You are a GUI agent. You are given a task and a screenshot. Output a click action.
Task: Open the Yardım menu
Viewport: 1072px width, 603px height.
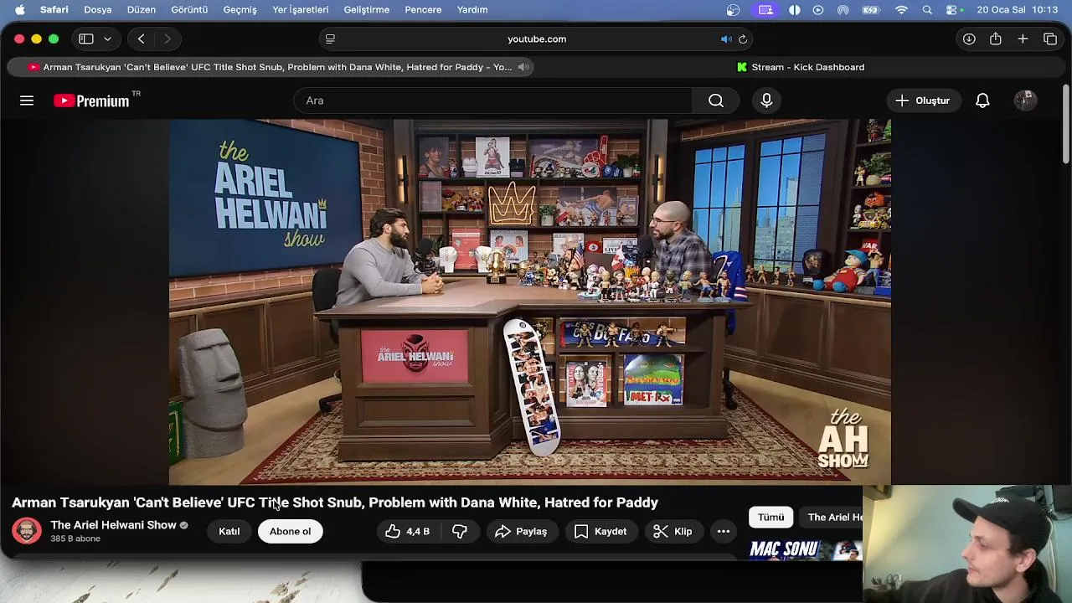pyautogui.click(x=472, y=10)
